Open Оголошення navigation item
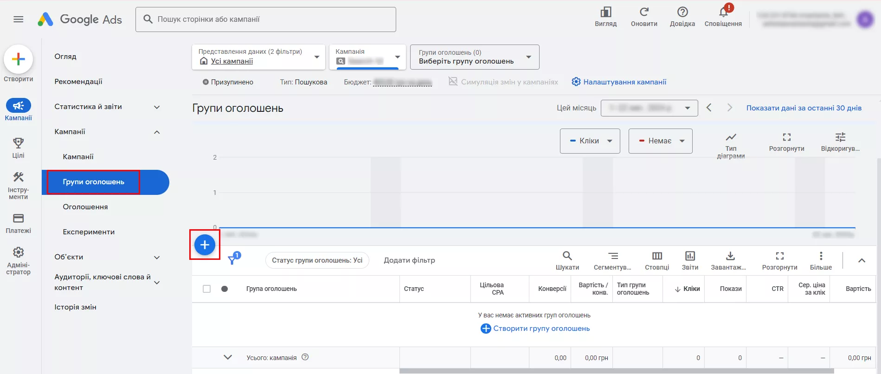881x374 pixels. pos(85,207)
